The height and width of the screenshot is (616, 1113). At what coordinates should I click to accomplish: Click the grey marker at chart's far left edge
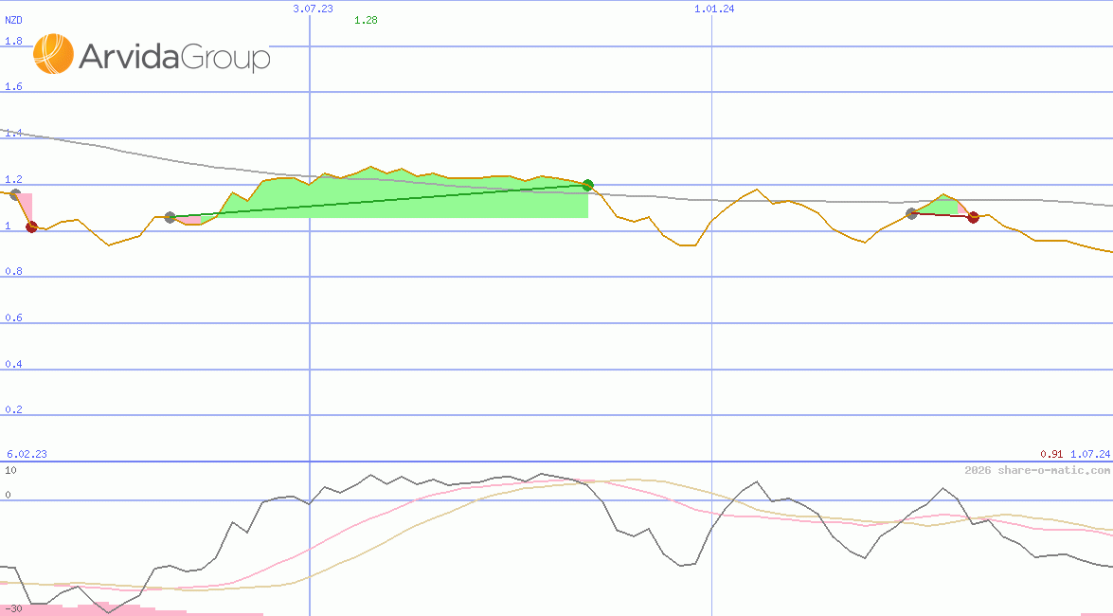(x=13, y=193)
